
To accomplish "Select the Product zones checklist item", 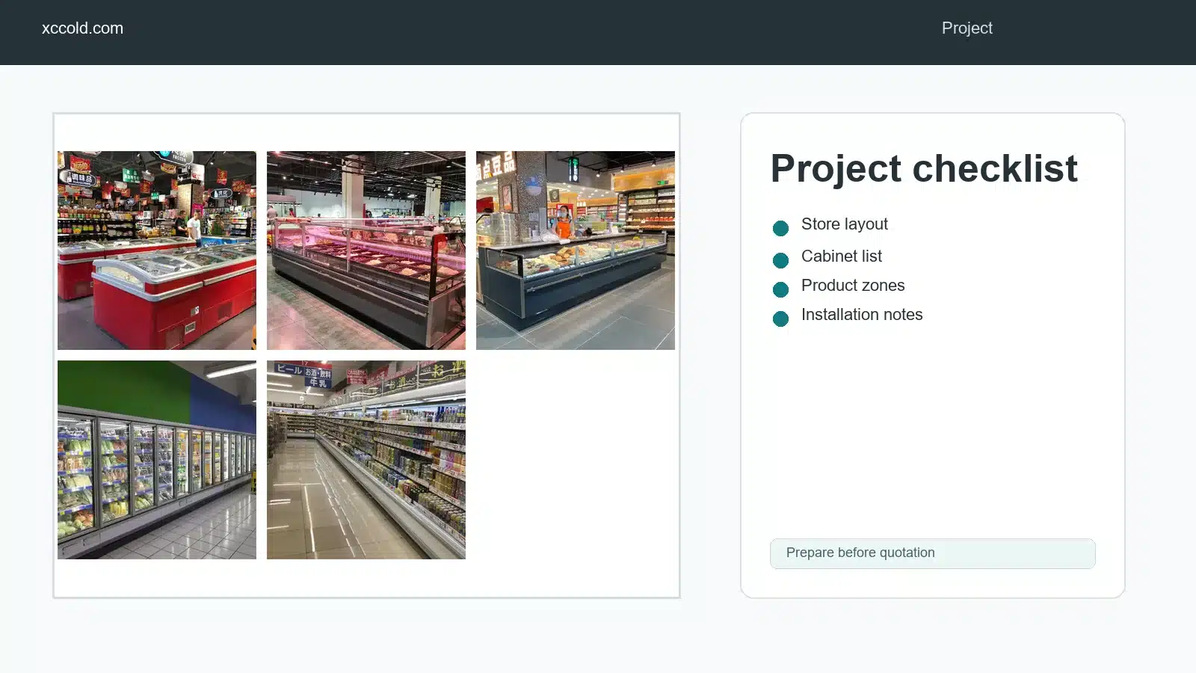I will coord(853,286).
